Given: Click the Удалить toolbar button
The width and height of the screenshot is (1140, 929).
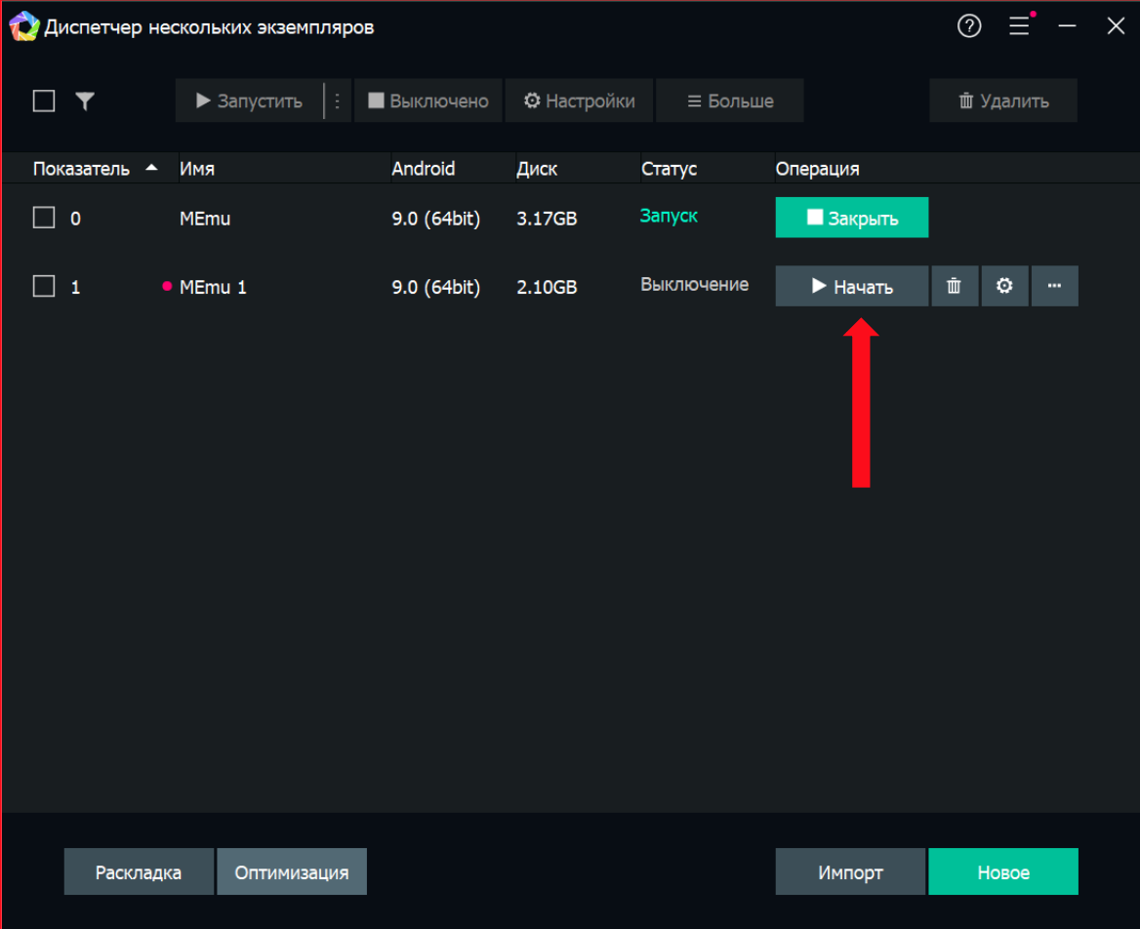Looking at the screenshot, I should pyautogui.click(x=1003, y=101).
